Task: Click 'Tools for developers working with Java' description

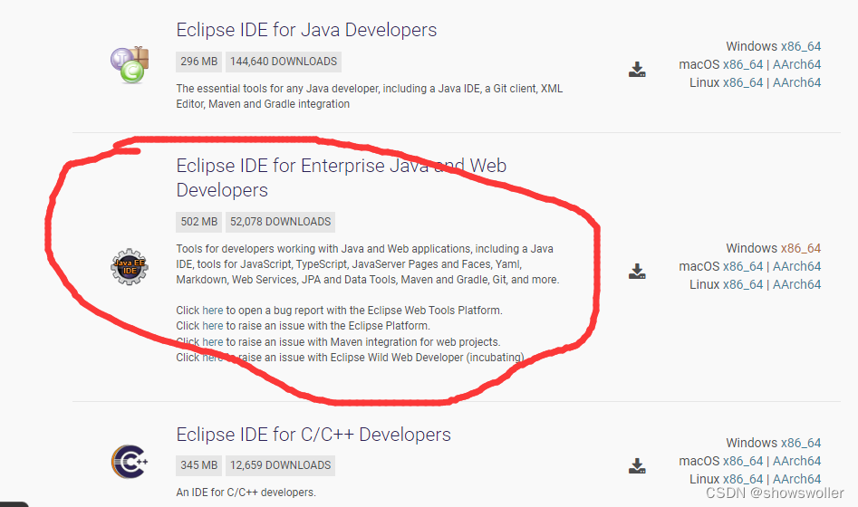Action: coord(368,264)
